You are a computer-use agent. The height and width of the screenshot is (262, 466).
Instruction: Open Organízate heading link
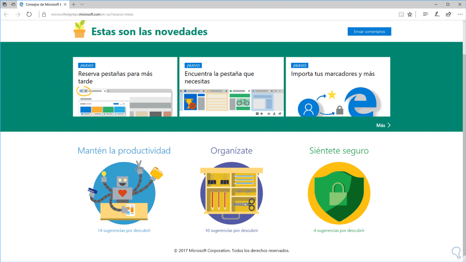232,150
